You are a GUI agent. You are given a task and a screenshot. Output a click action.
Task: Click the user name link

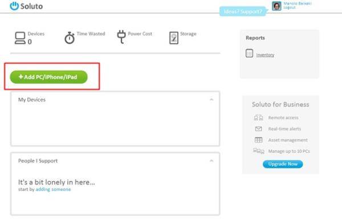coord(298,3)
